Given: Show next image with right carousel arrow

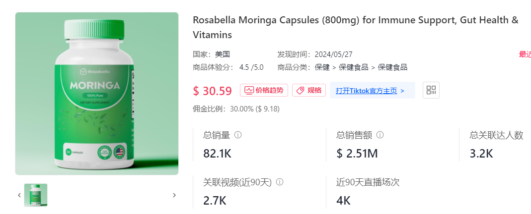Looking at the screenshot, I should point(174,195).
